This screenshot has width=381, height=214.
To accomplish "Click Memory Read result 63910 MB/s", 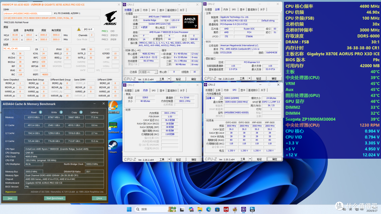I will coord(34,117).
